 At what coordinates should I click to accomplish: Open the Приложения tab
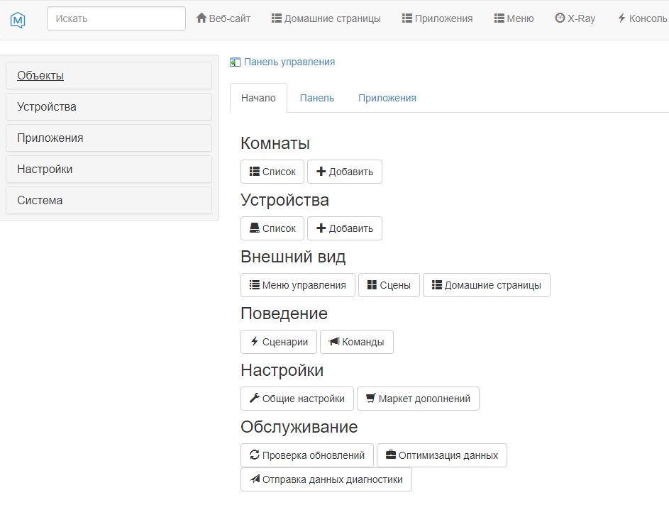click(x=387, y=98)
